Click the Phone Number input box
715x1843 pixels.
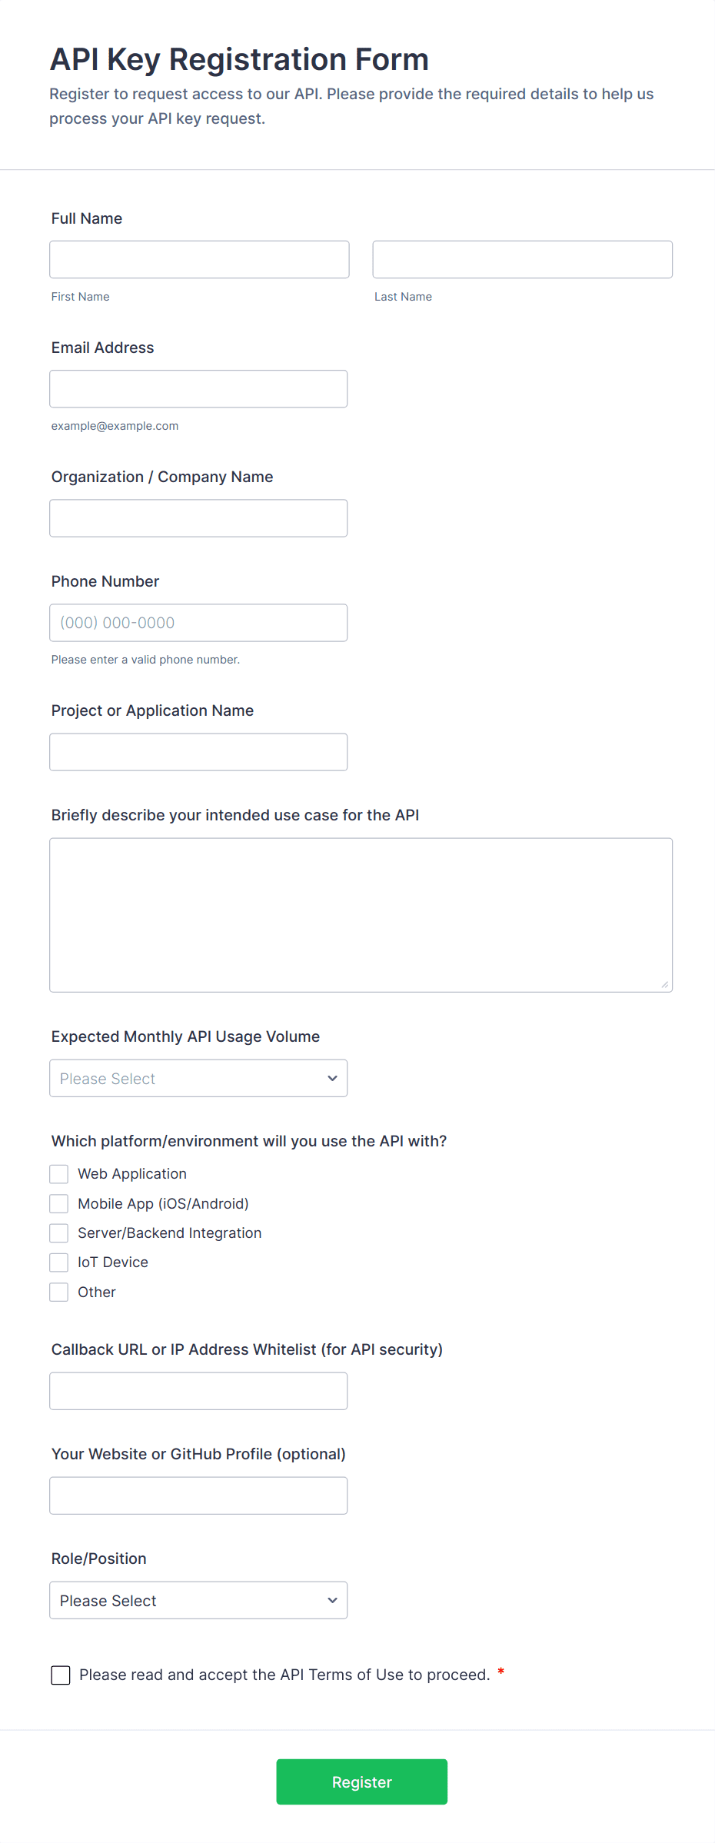click(198, 623)
